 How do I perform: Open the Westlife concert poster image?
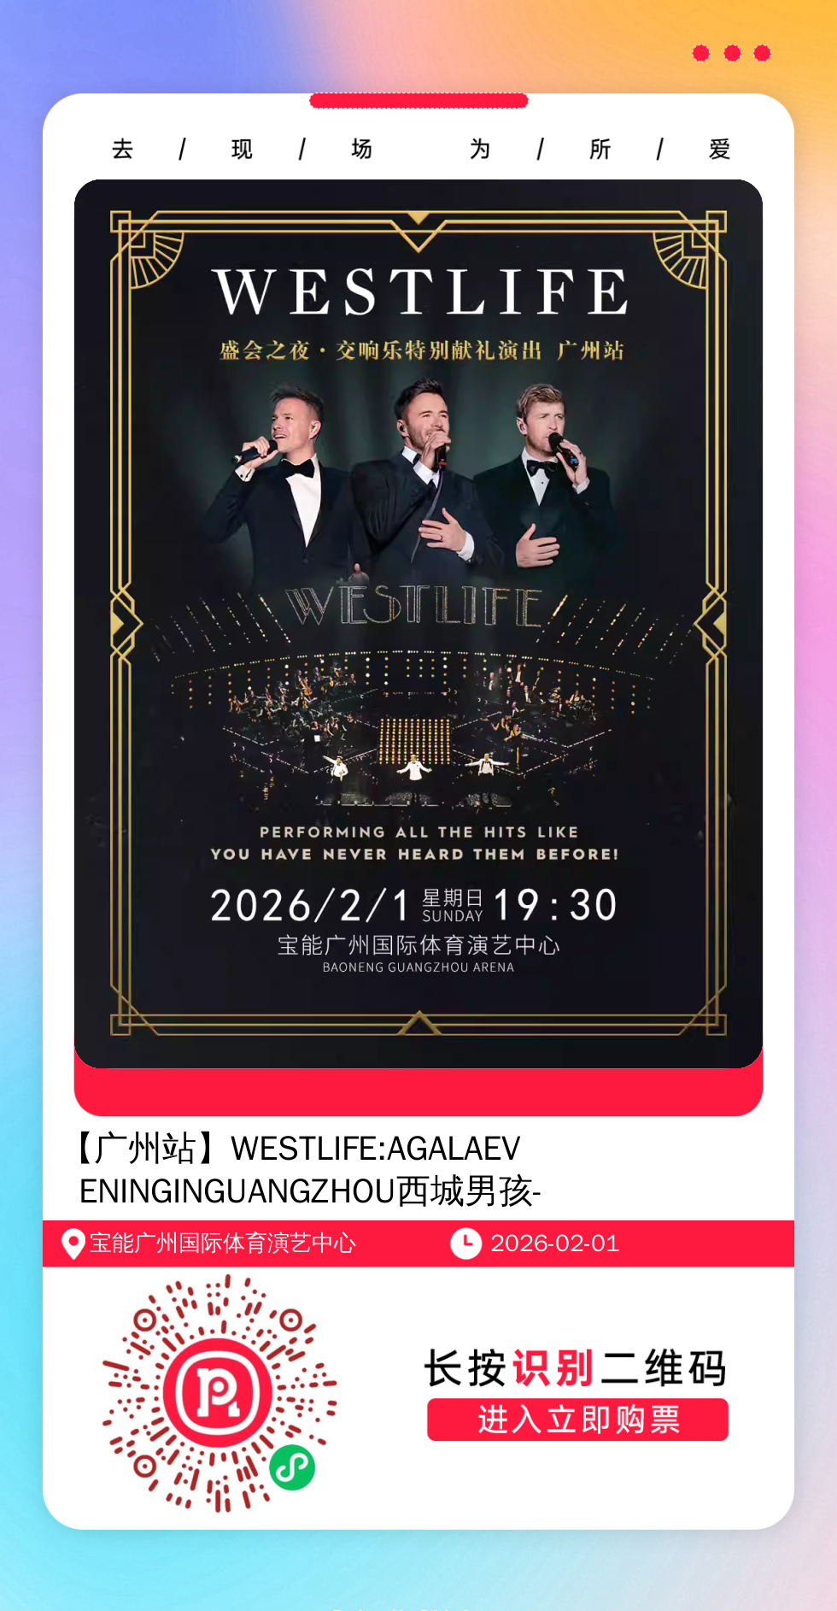pyautogui.click(x=418, y=624)
